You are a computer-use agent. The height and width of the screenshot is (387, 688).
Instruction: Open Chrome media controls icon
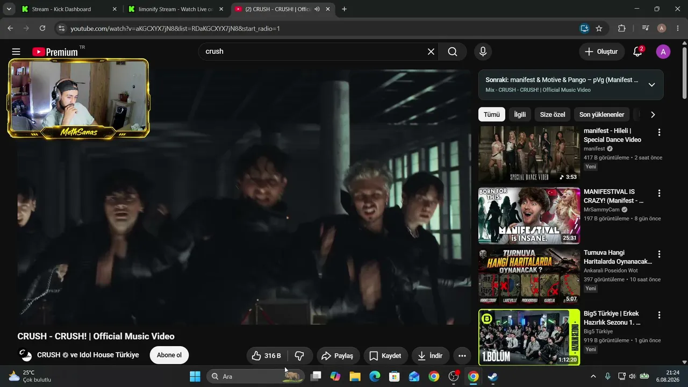coord(646,28)
